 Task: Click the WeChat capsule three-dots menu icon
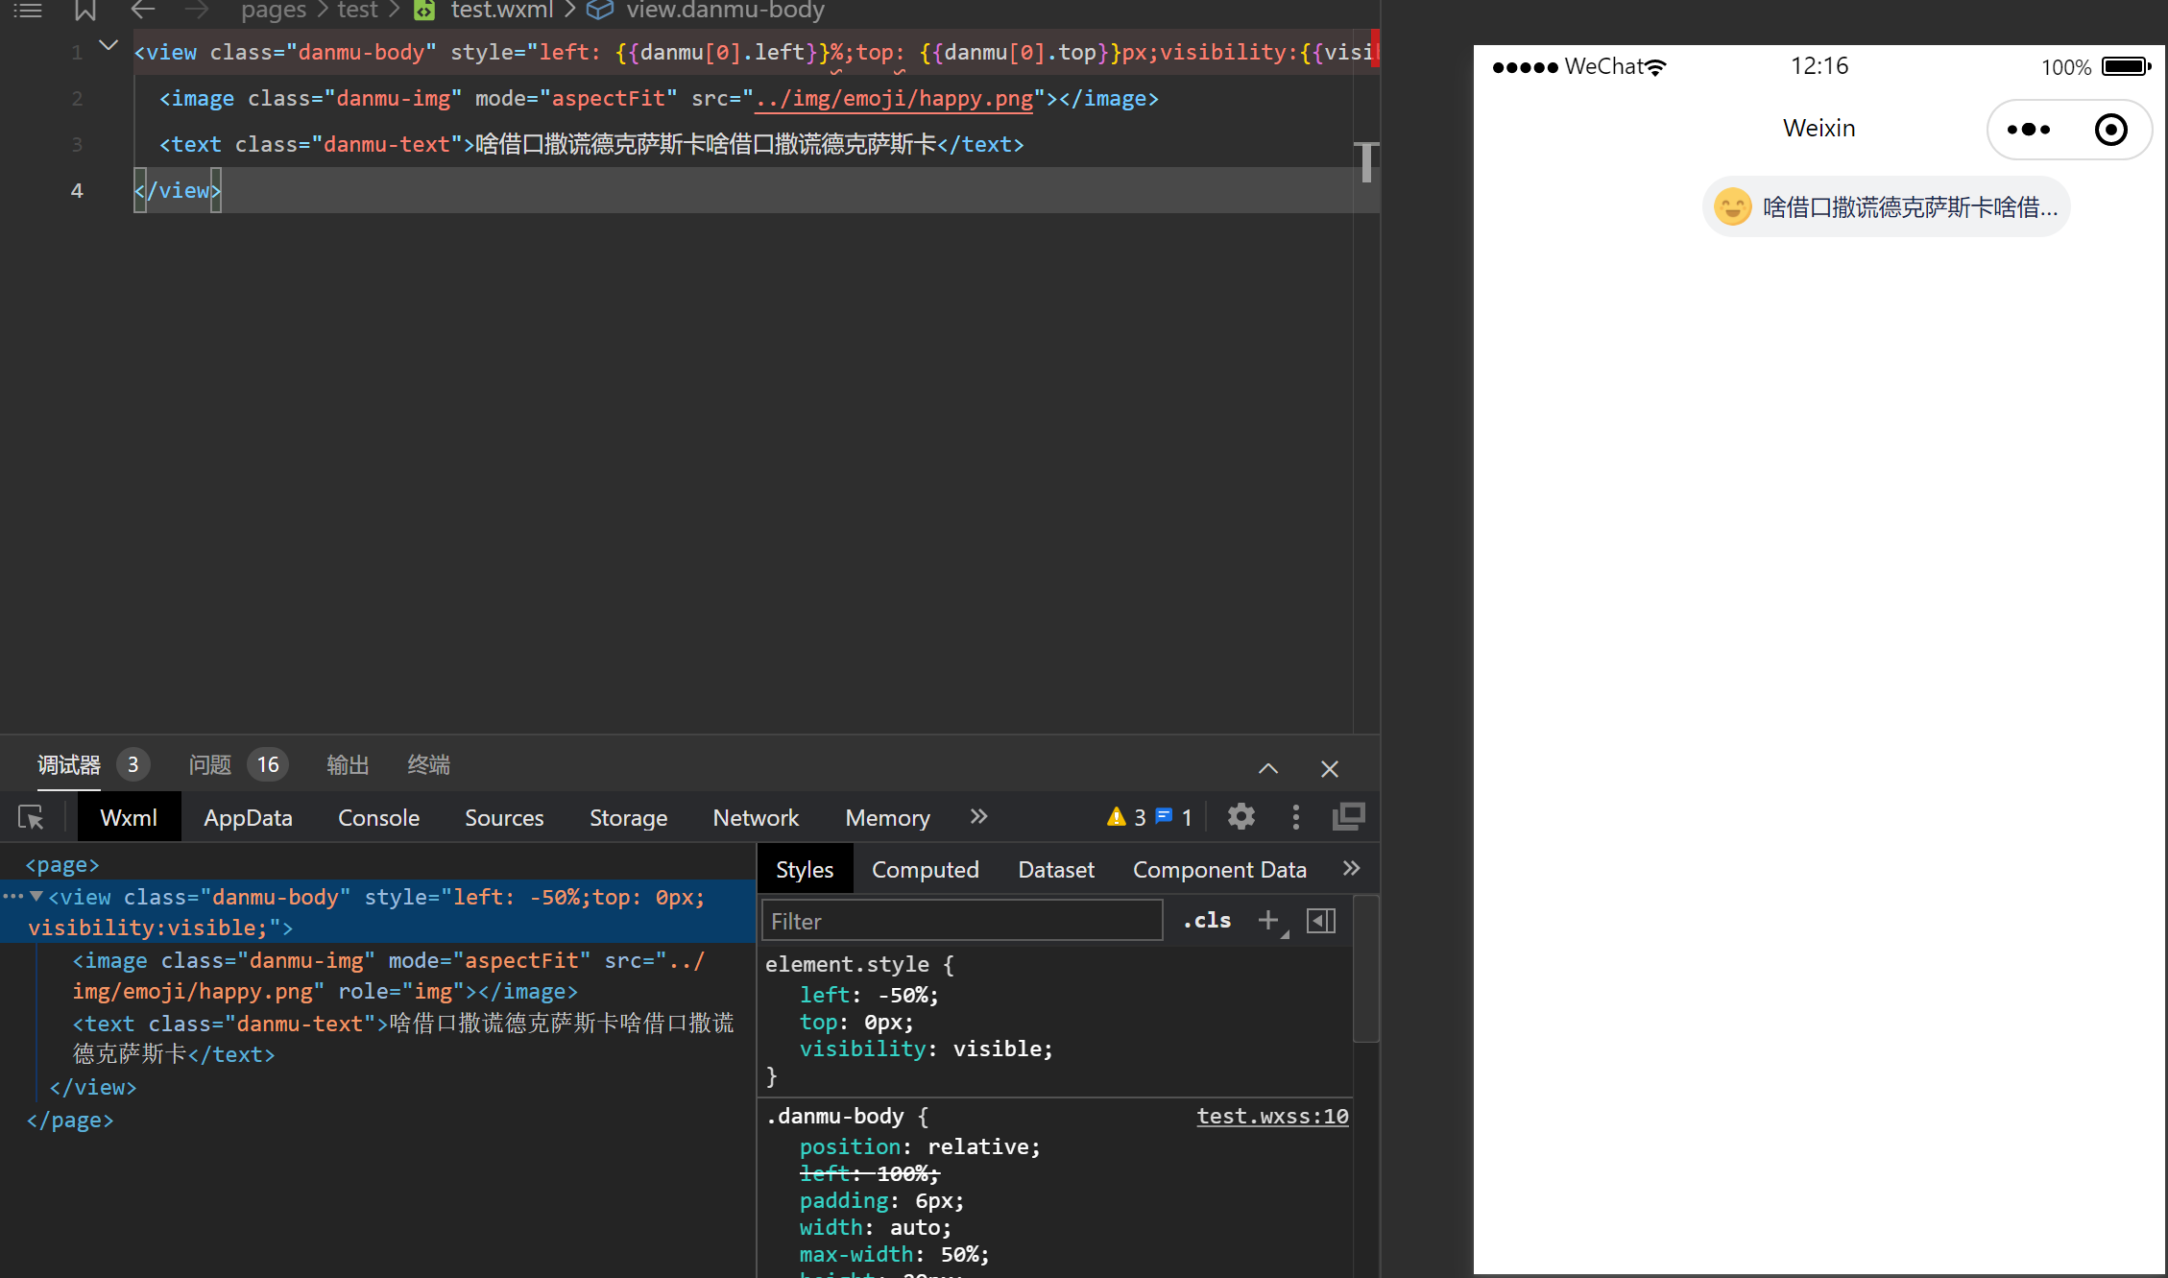(x=2028, y=130)
